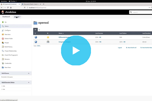The image size is (152, 101).
Task: Click the blue status ball for Integration Analysis
Action: coord(36,42)
